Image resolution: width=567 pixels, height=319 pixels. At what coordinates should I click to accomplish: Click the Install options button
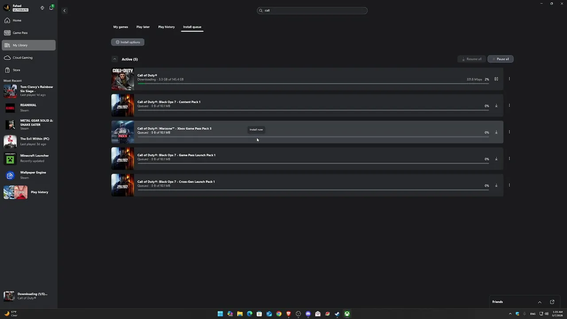(128, 42)
